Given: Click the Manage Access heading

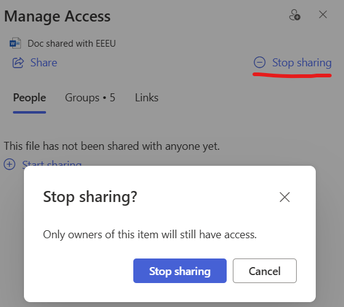Looking at the screenshot, I should tap(57, 17).
